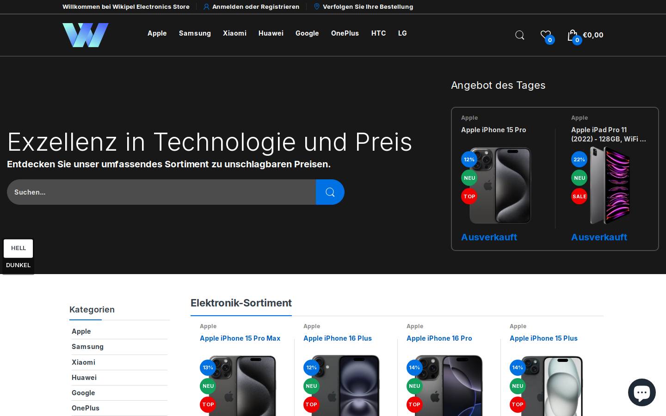Open the wishlist heart icon
The height and width of the screenshot is (416, 666).
[545, 35]
